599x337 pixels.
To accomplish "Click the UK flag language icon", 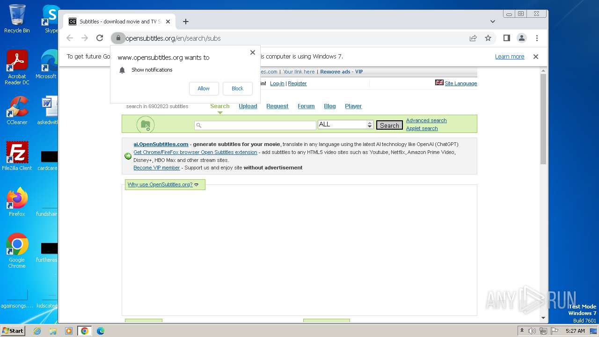I will pos(439,82).
